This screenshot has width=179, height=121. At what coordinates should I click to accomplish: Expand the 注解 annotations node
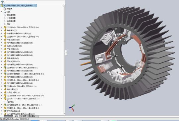[2, 12]
